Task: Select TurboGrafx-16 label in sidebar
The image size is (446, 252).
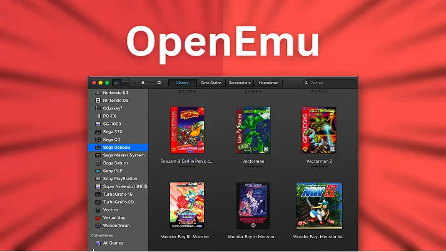Action: [118, 194]
